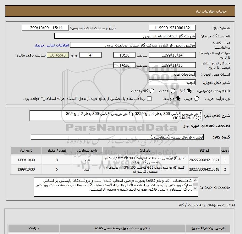Click delivery city field ارومیه

click(x=172, y=83)
